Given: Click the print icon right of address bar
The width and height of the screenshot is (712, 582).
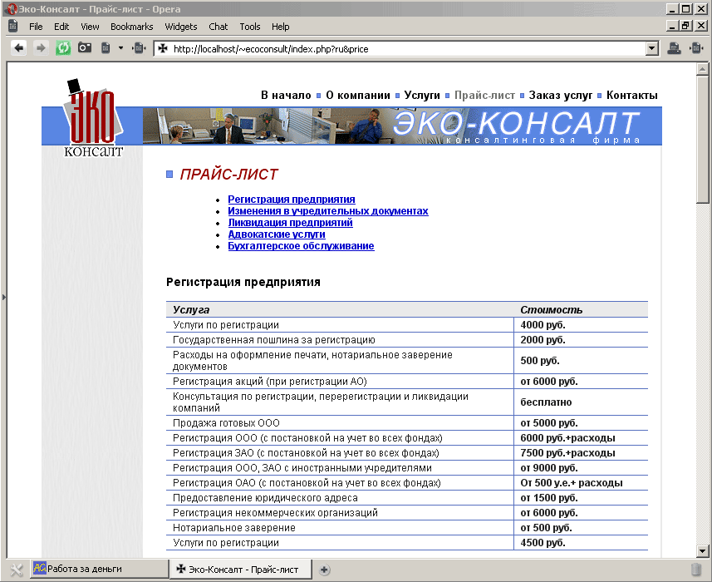Looking at the screenshot, I should point(674,47).
